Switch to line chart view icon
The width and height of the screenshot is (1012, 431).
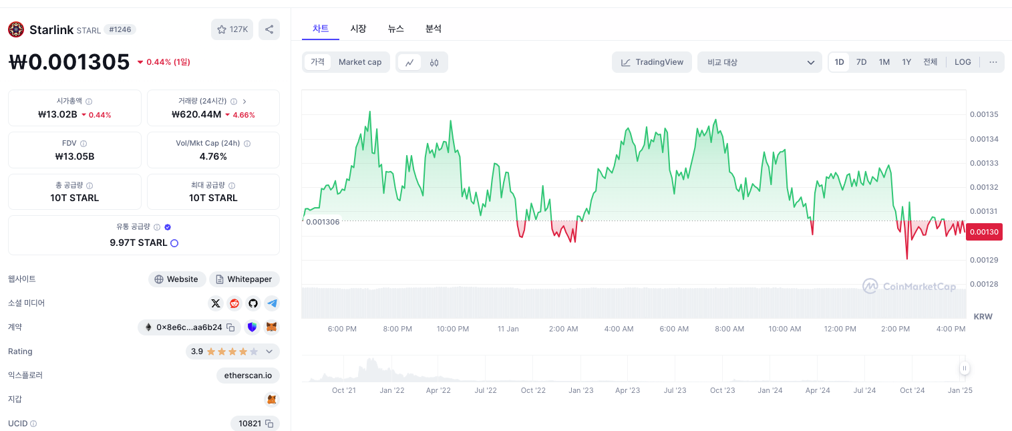[x=409, y=62]
